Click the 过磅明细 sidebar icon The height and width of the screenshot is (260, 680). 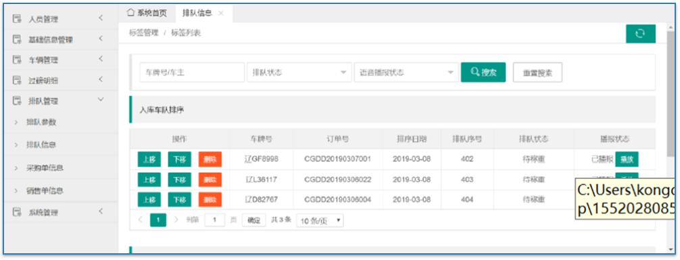click(x=17, y=80)
